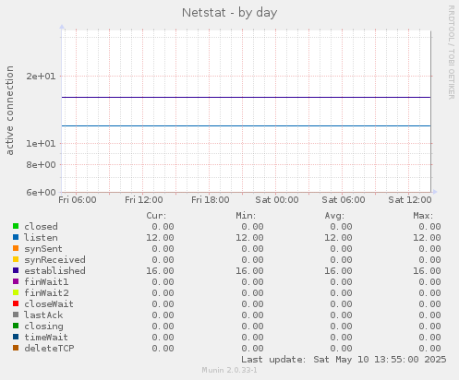The image size is (459, 380).
Task: Click the '1e+01' y-axis label
Action: point(41,143)
